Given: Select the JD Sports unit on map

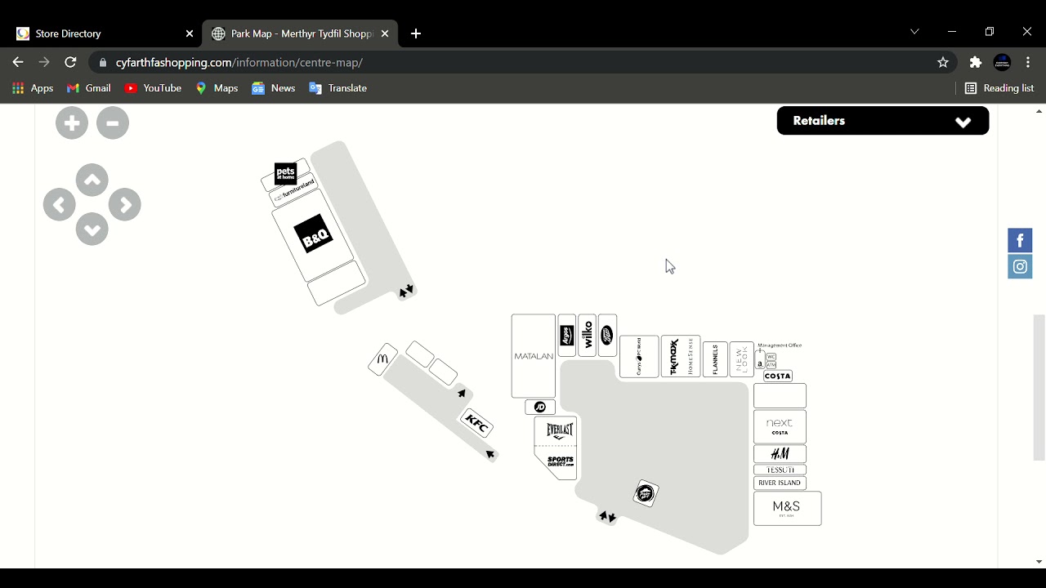Looking at the screenshot, I should click(540, 407).
